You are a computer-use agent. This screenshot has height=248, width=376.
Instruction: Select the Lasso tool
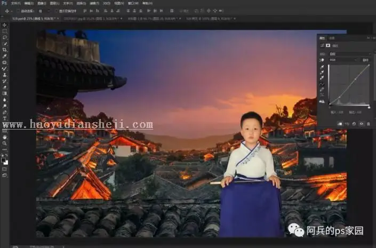tap(5, 37)
